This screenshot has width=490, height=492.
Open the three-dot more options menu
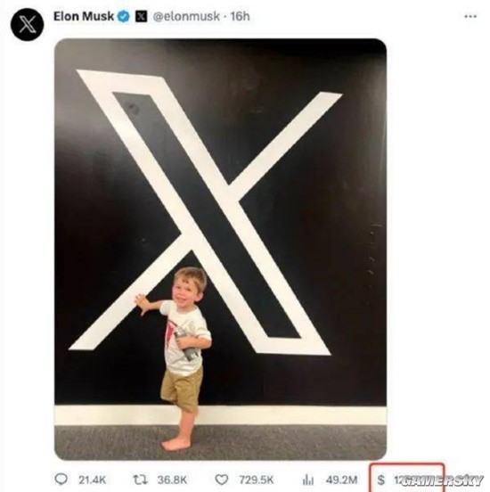470,16
